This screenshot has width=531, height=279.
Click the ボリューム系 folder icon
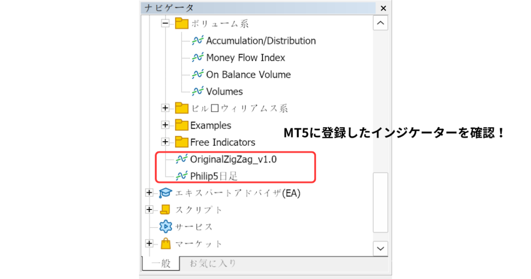click(181, 23)
